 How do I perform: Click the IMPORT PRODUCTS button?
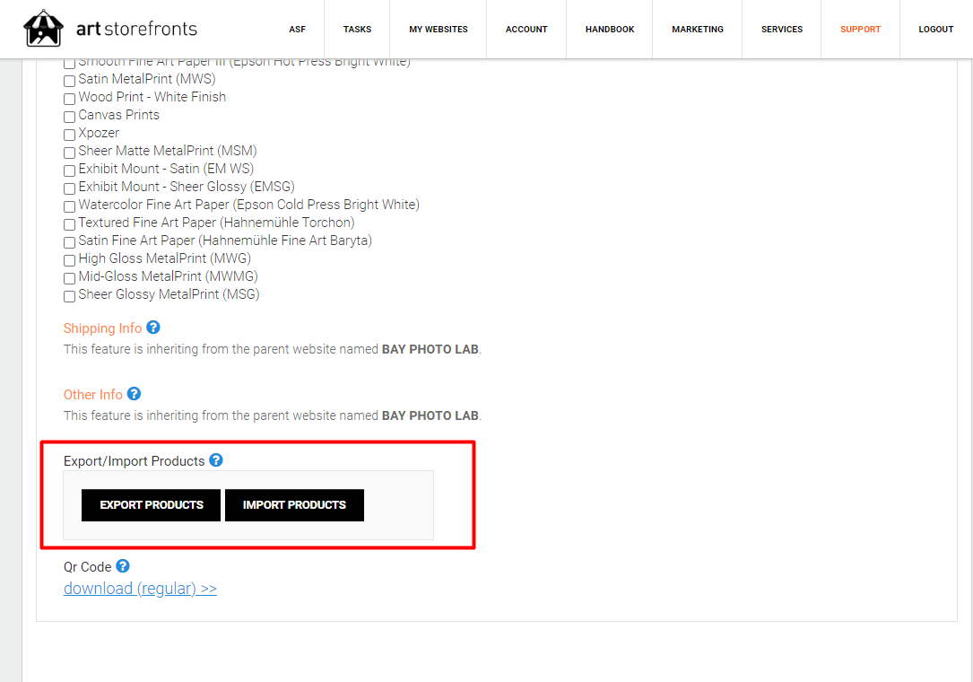point(294,505)
